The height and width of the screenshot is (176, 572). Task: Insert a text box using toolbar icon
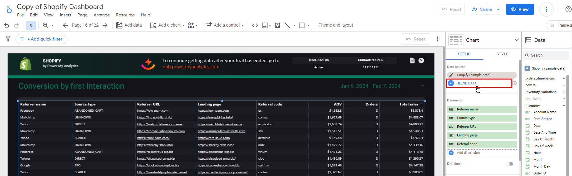(277, 25)
